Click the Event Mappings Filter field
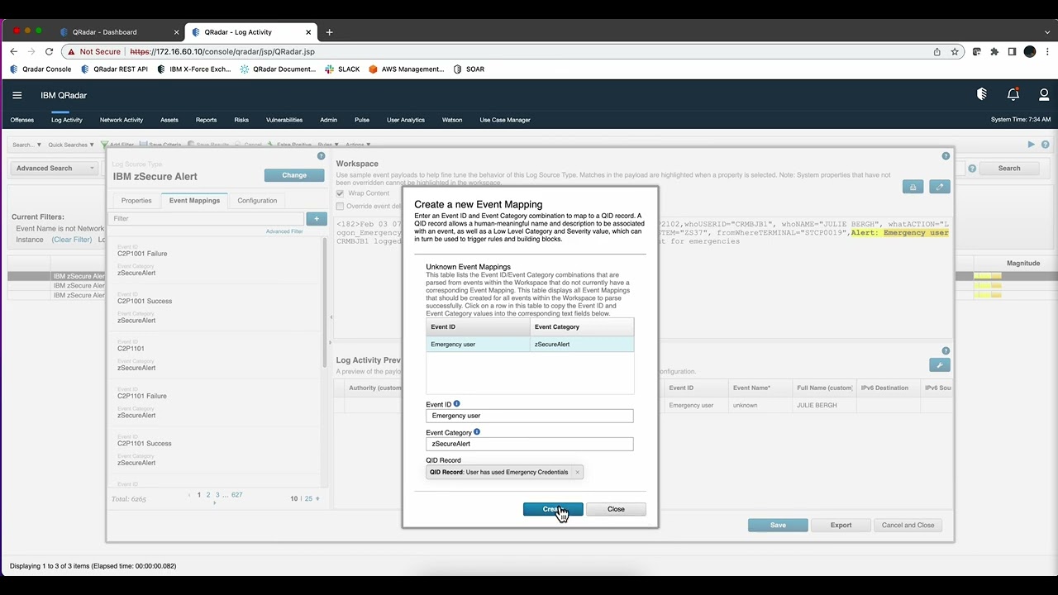 point(207,218)
